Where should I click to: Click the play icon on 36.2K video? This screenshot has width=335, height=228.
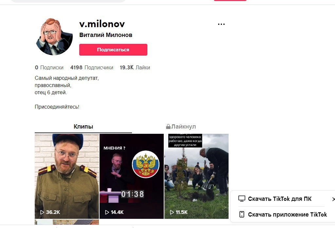pyautogui.click(x=42, y=212)
